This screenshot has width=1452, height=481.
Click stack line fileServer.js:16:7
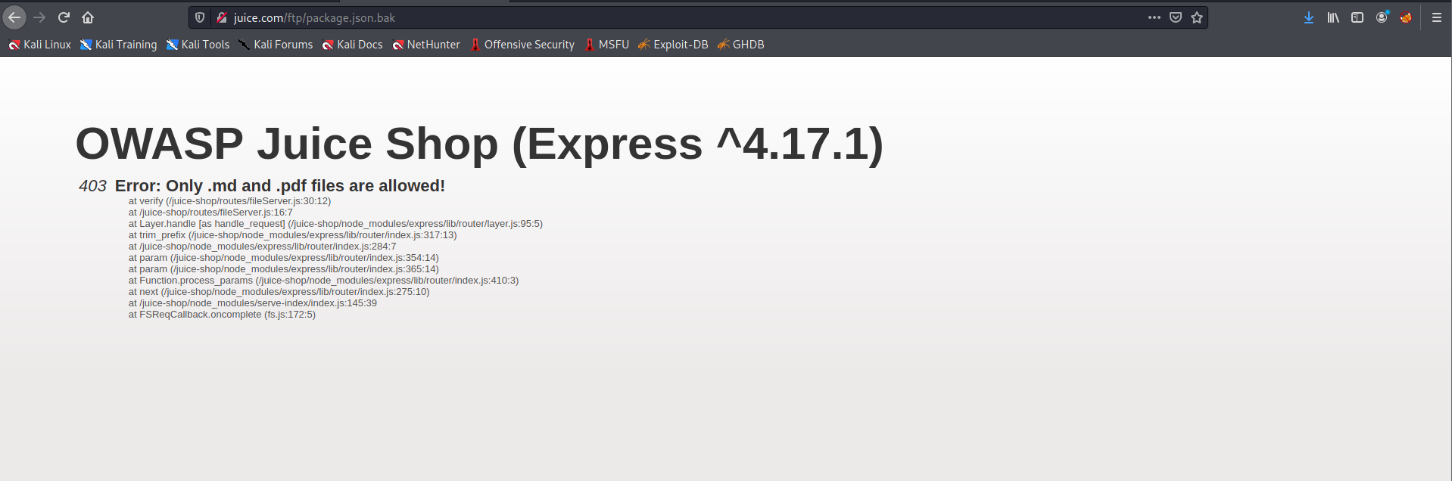[x=210, y=213]
